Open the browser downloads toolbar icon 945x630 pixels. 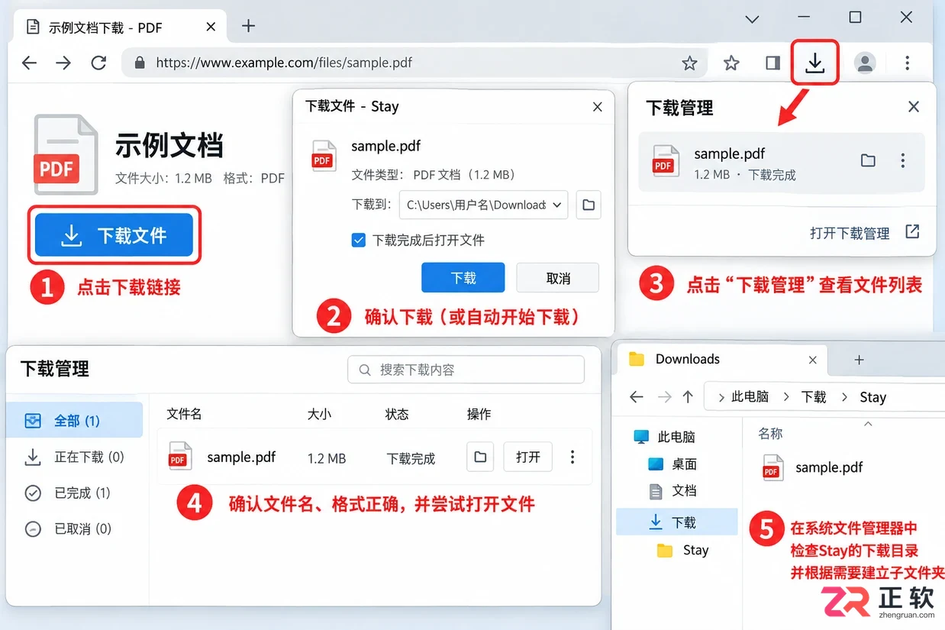click(815, 63)
